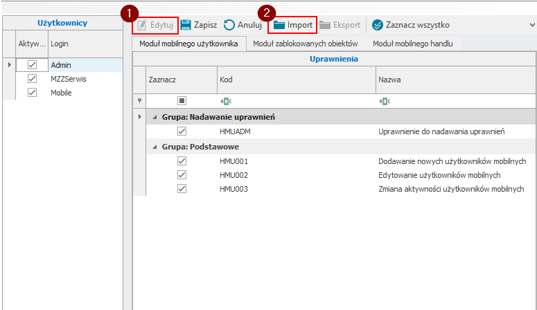
Task: Select the Mobile user row
Action: point(61,93)
